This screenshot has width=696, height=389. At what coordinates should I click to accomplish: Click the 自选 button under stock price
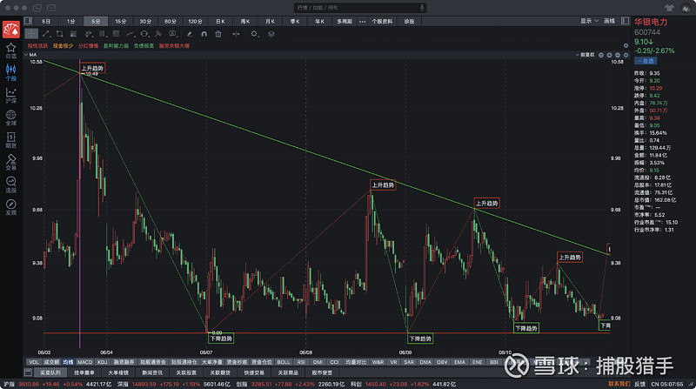pyautogui.click(x=646, y=61)
